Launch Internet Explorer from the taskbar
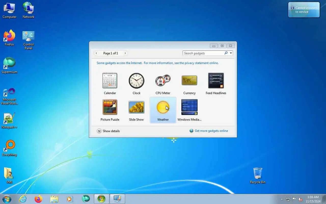326x204 pixels. 23,199
